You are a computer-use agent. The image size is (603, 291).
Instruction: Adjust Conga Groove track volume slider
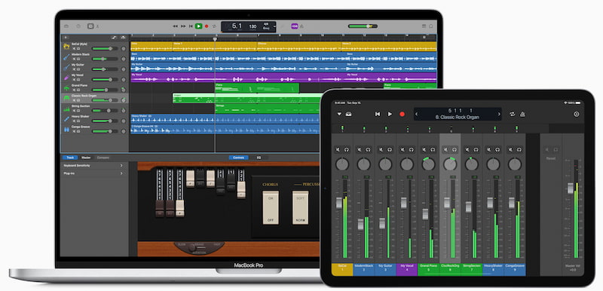pyautogui.click(x=105, y=131)
